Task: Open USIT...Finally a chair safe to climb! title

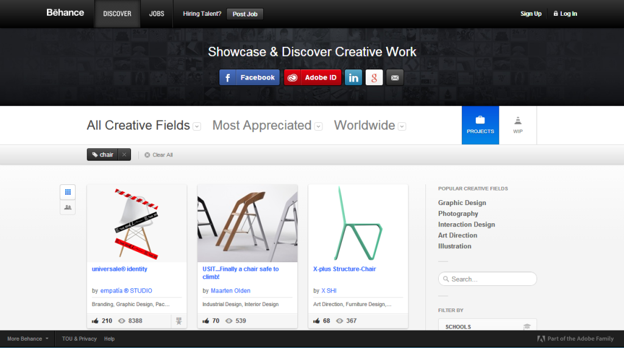Action: (x=240, y=273)
